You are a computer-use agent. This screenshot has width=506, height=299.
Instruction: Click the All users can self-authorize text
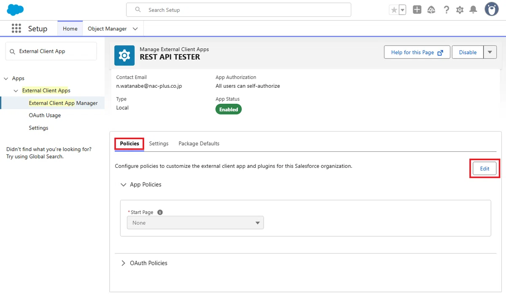click(248, 86)
